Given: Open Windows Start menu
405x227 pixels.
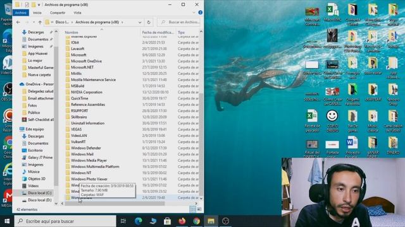Looking at the screenshot, I should [x=7, y=221].
